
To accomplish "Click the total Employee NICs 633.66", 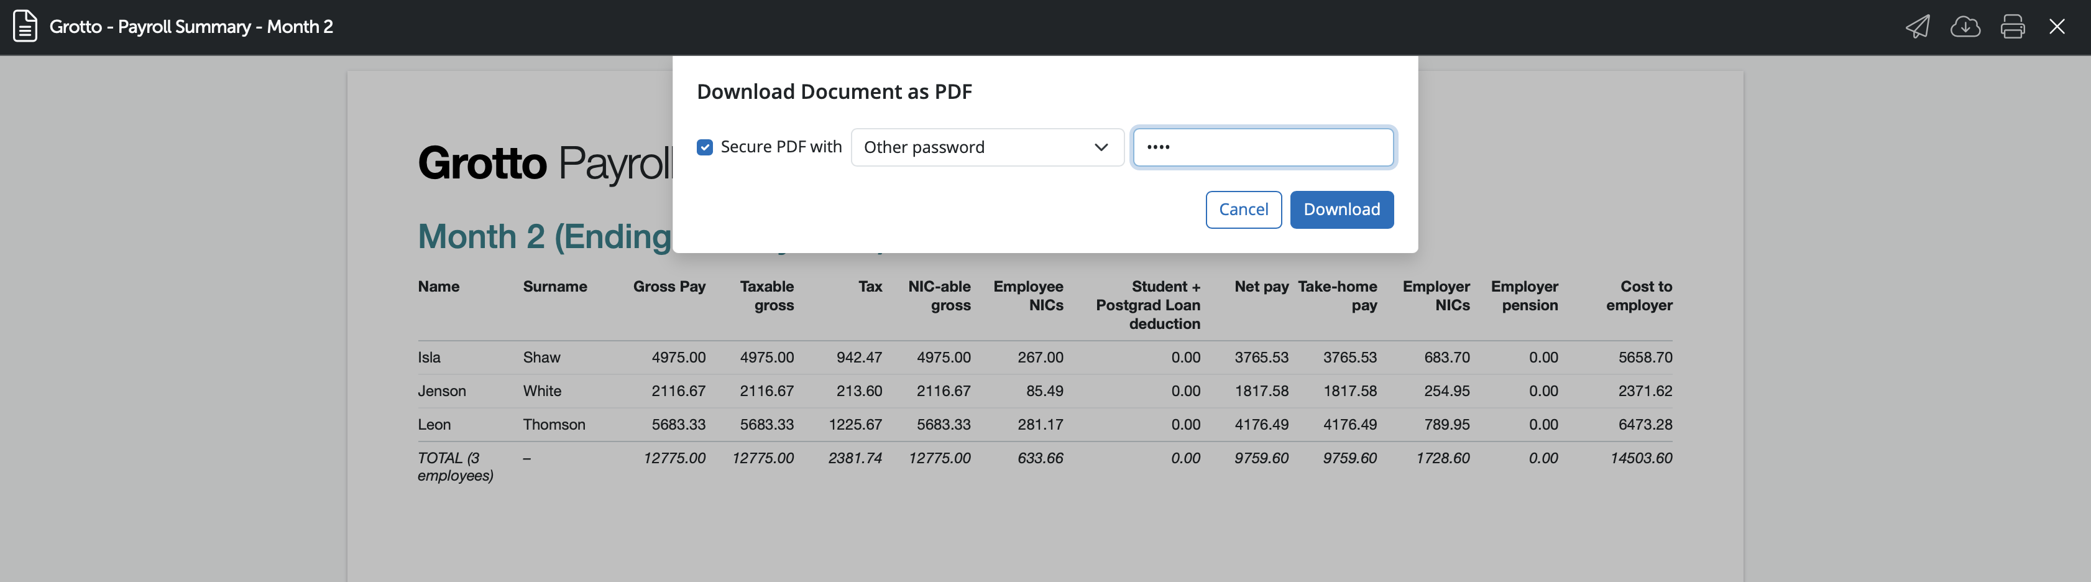I will (1040, 458).
